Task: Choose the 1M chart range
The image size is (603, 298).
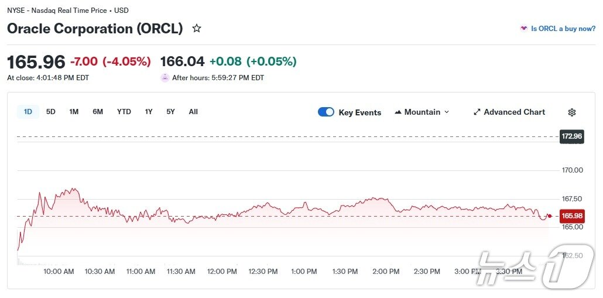Action: 74,111
